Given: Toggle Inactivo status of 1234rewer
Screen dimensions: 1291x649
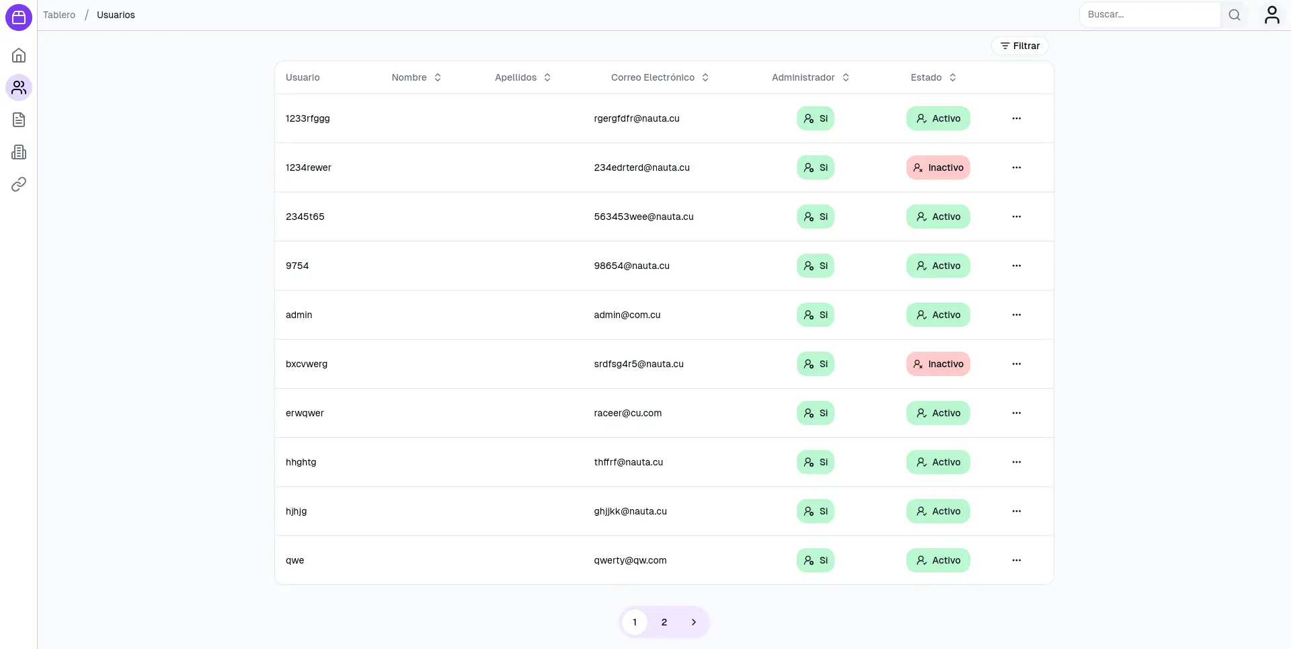Looking at the screenshot, I should pos(938,167).
